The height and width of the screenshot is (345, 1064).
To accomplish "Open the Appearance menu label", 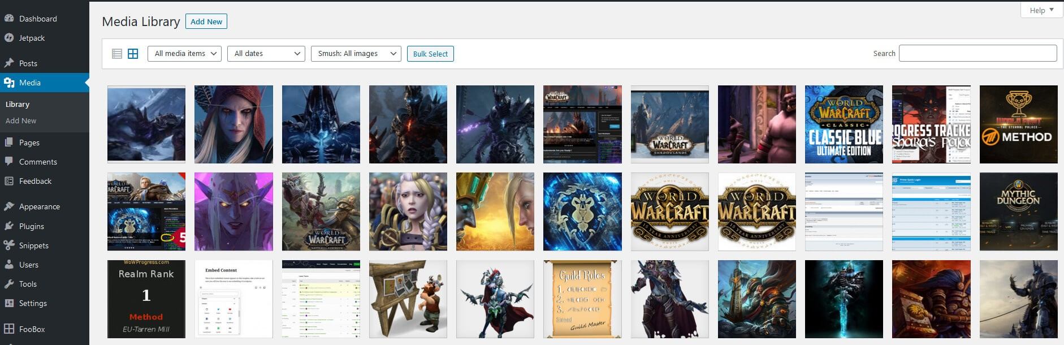I will point(40,206).
